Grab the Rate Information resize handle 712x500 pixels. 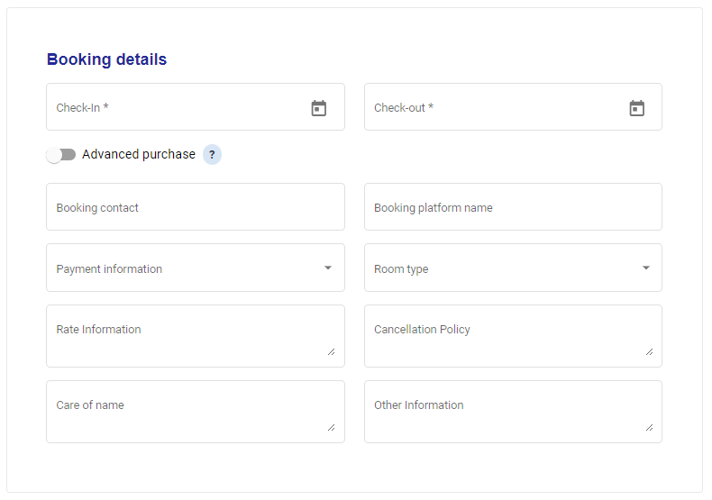point(332,352)
